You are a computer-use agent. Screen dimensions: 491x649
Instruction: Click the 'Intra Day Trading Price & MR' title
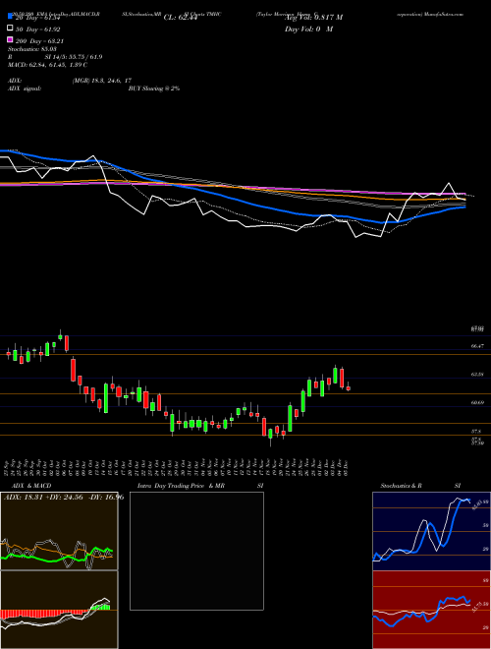(181, 486)
